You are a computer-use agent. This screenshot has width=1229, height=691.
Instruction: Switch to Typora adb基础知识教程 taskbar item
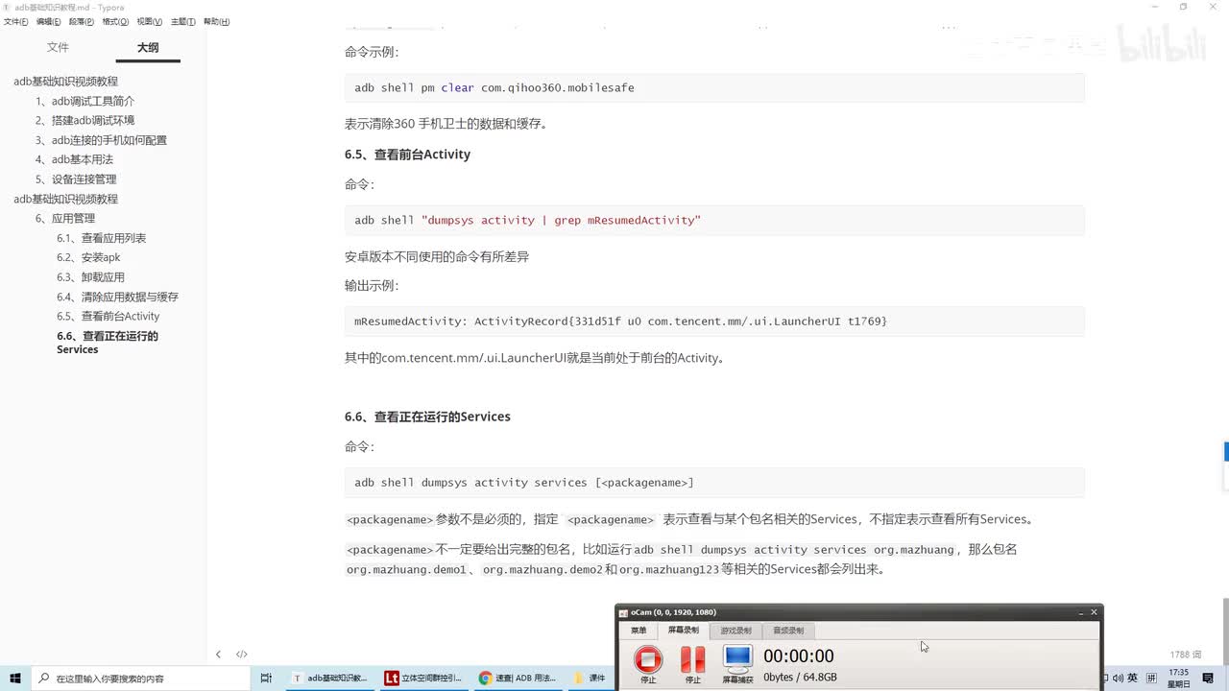click(x=330, y=678)
